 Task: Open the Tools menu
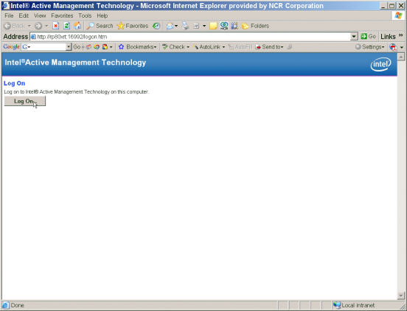[85, 15]
